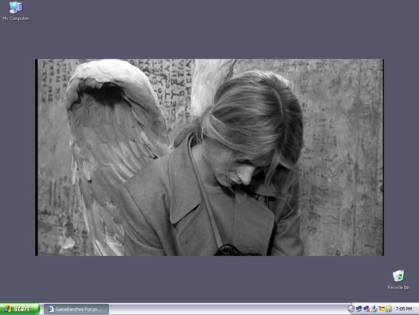419x315 pixels.
Task: Select the My Computer desktop icon
Action: (x=15, y=11)
